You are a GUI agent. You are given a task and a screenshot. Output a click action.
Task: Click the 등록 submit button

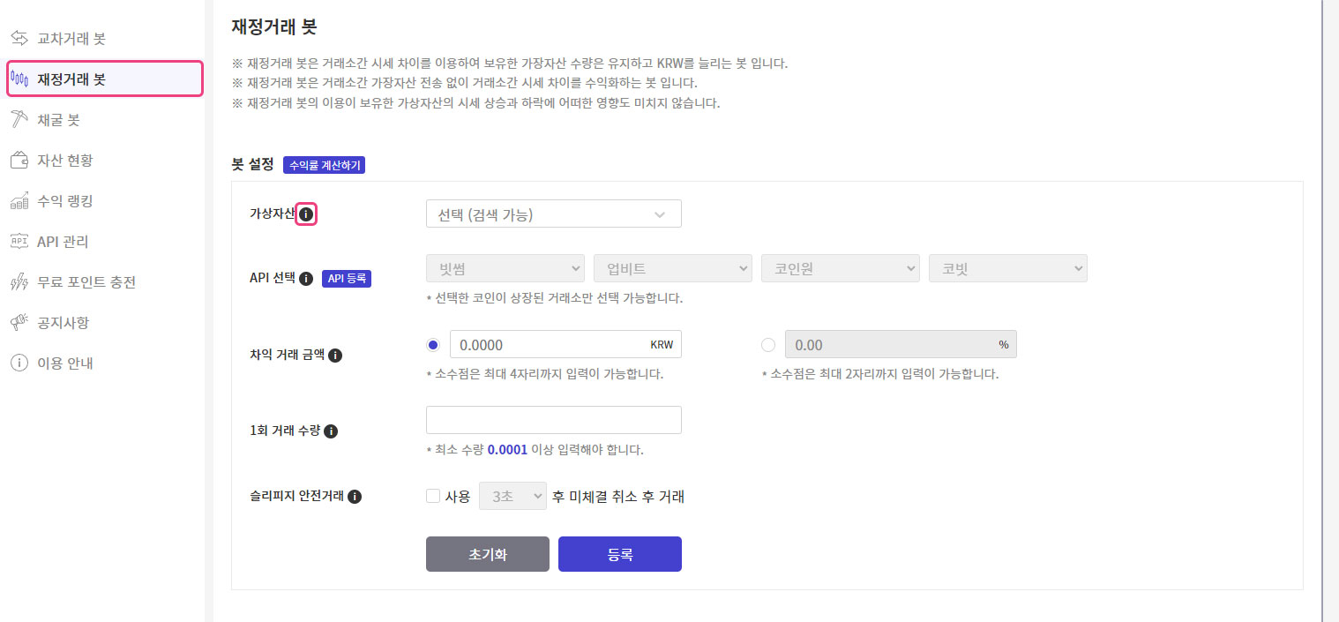tap(619, 553)
